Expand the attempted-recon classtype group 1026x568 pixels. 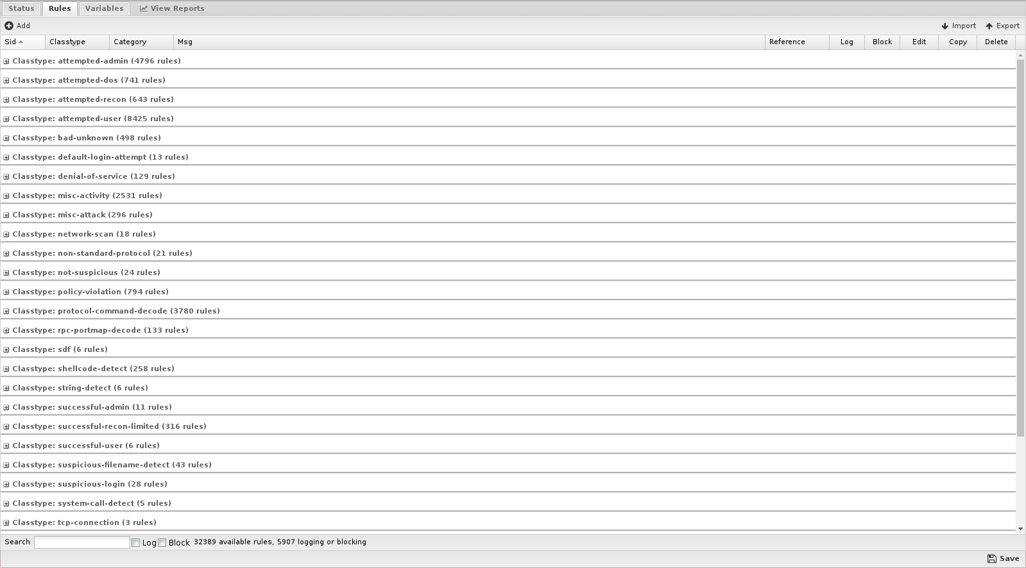click(x=6, y=100)
